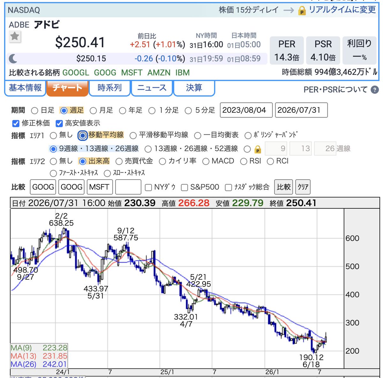Enable the ナスダック総合 comparison checkbox
The height and width of the screenshot is (378, 383).
pos(228,188)
